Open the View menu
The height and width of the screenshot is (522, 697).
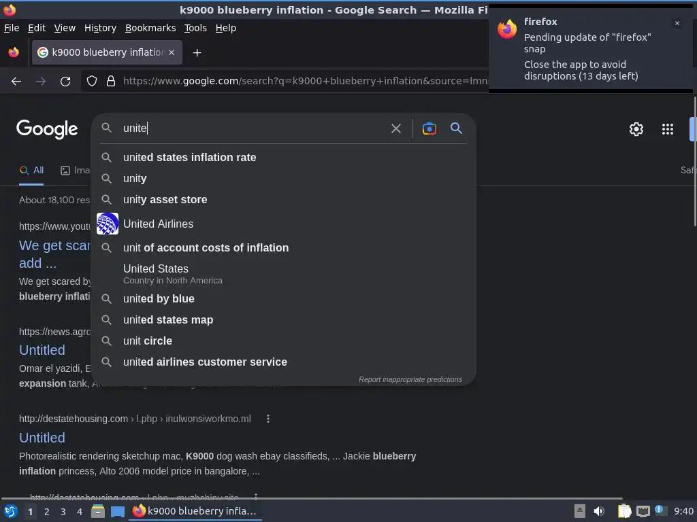(65, 28)
